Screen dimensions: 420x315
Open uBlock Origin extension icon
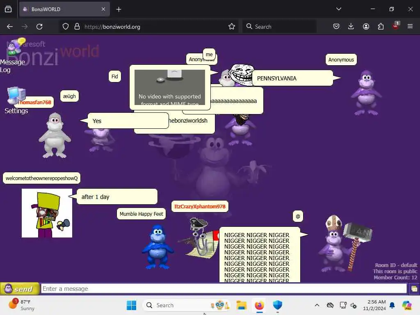click(396, 26)
